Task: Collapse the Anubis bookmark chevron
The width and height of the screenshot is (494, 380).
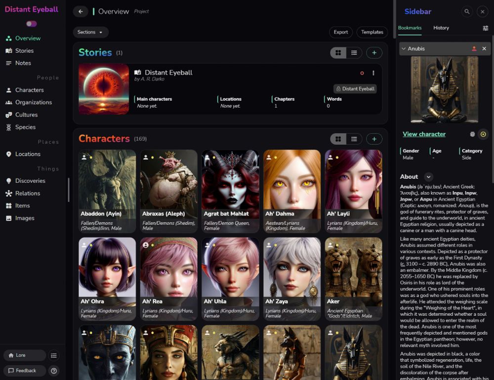Action: [x=404, y=49]
